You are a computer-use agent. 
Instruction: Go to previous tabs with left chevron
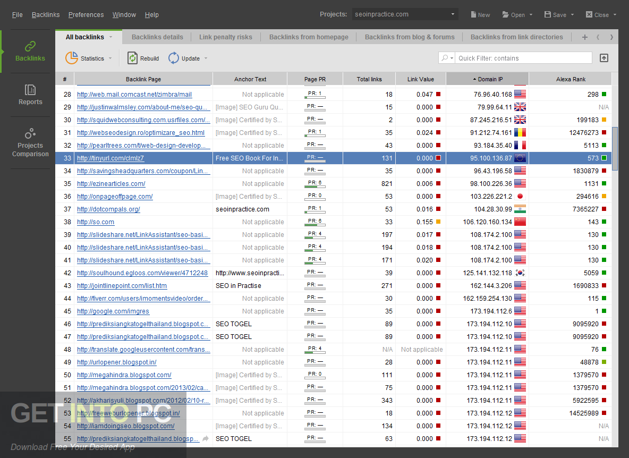tap(598, 37)
